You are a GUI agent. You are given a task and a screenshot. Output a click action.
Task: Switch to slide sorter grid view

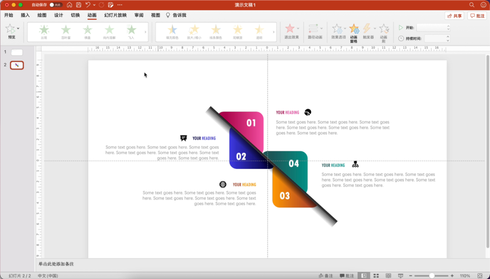[x=376, y=275]
